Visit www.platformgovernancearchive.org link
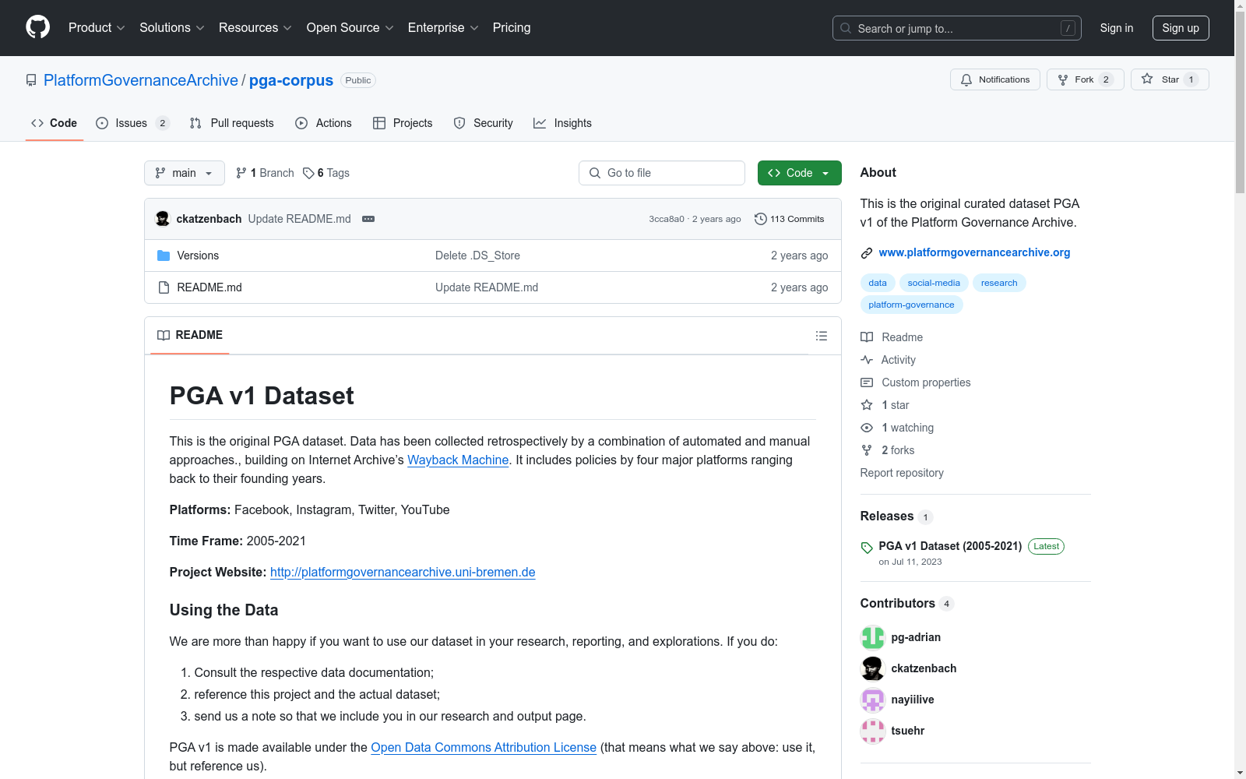The image size is (1246, 779). pyautogui.click(x=974, y=252)
